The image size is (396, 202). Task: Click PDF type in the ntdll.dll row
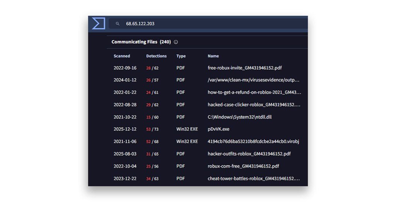181,117
